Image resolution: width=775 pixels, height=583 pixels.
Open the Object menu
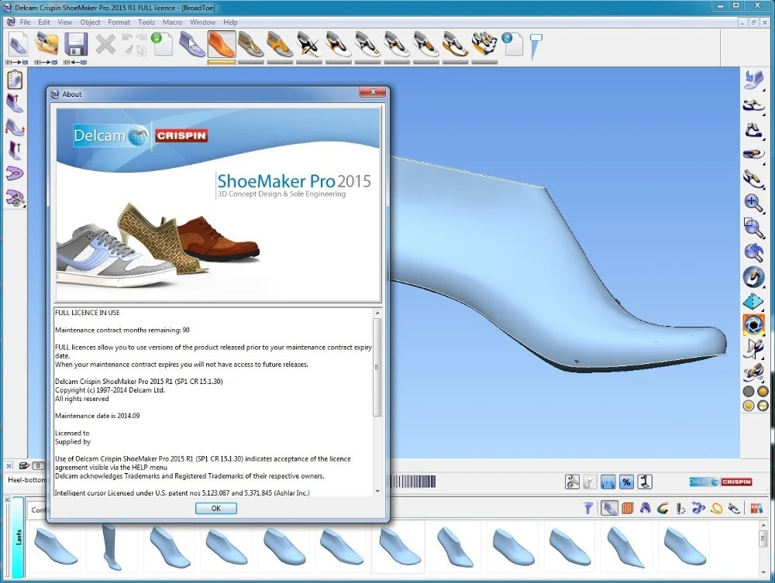90,22
